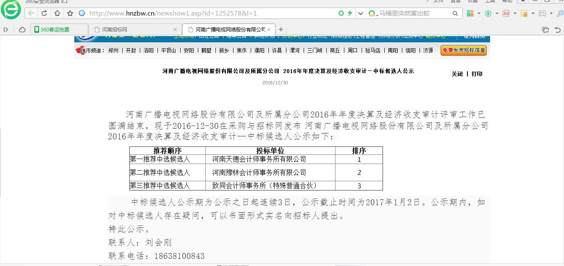This screenshot has width=564, height=266.
Task: Click the 免费发布招标信息 button
Action: (463, 50)
